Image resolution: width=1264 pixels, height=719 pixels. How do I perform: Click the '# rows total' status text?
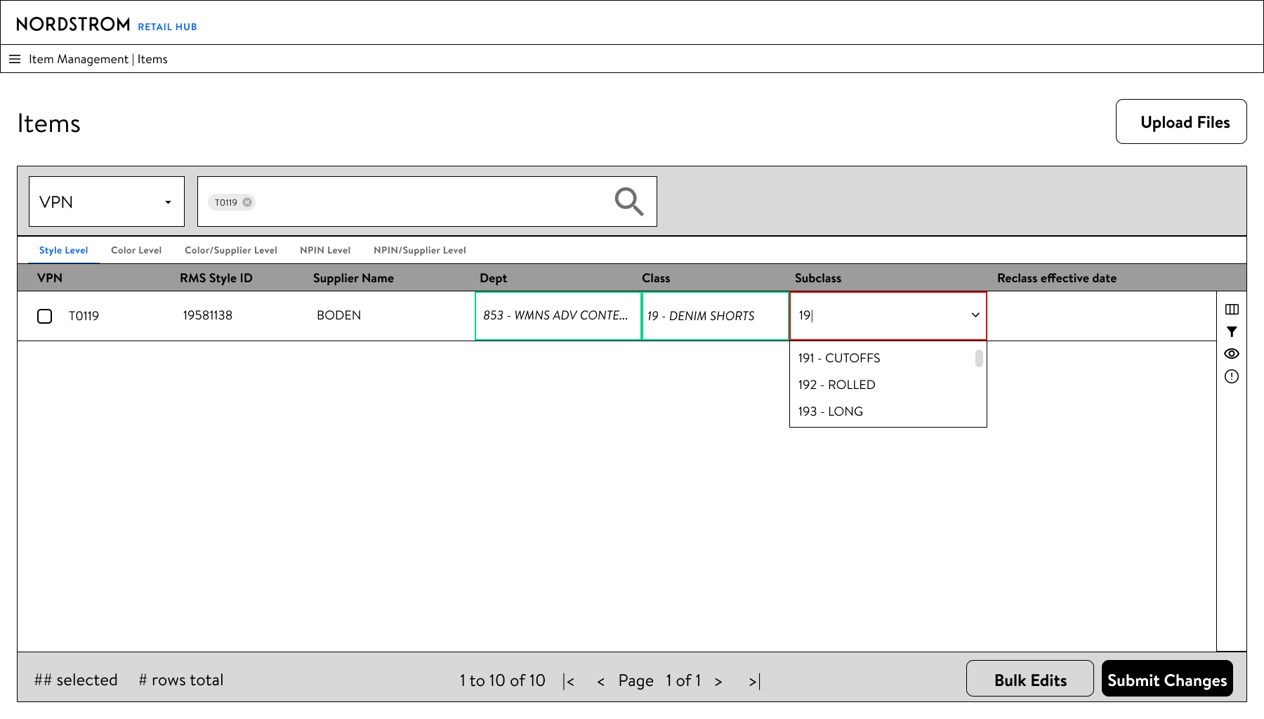tap(181, 680)
